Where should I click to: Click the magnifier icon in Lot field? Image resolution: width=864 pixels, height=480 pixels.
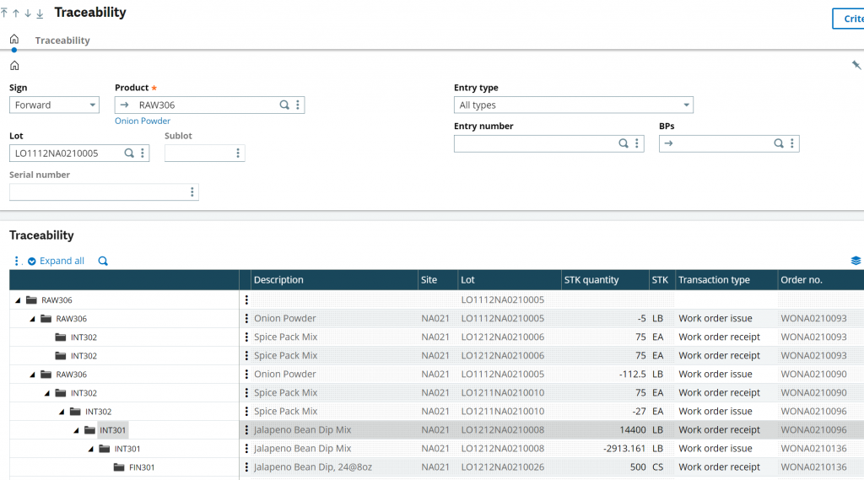pyautogui.click(x=129, y=154)
